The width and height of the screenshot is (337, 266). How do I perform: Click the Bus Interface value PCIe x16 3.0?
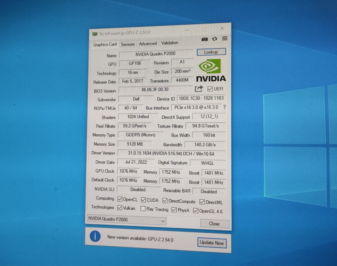coord(196,107)
